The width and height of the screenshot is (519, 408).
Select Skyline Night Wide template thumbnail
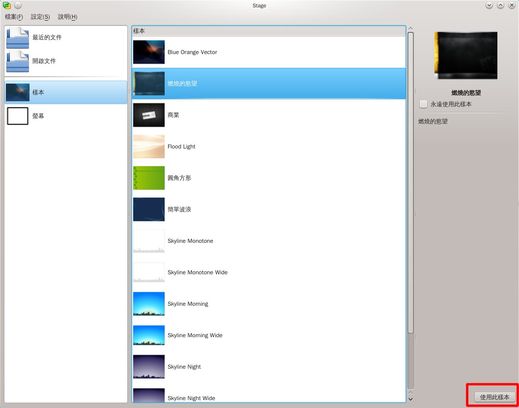click(x=148, y=395)
